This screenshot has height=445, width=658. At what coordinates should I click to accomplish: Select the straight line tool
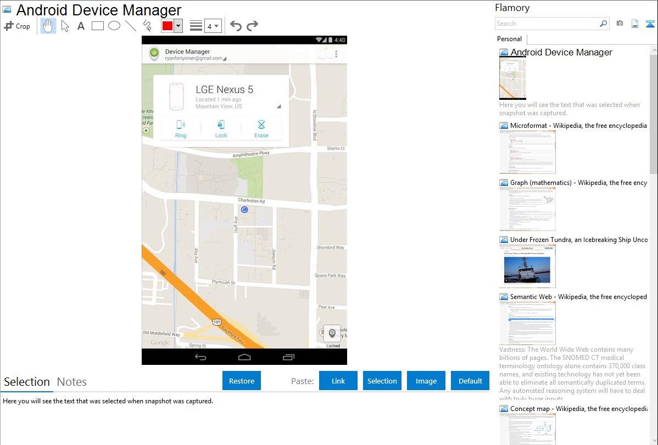(131, 26)
